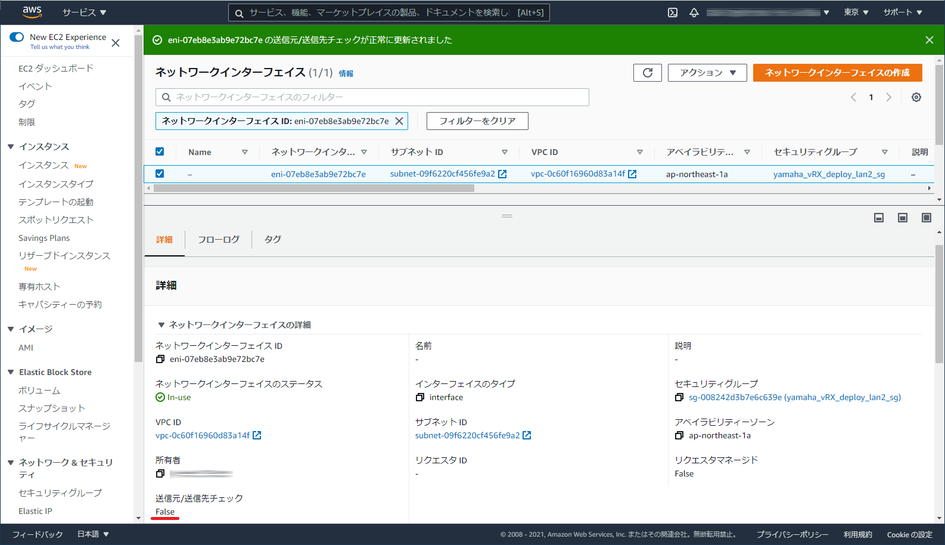Switch to the タグ details tab
Image resolution: width=945 pixels, height=545 pixels.
pos(273,240)
